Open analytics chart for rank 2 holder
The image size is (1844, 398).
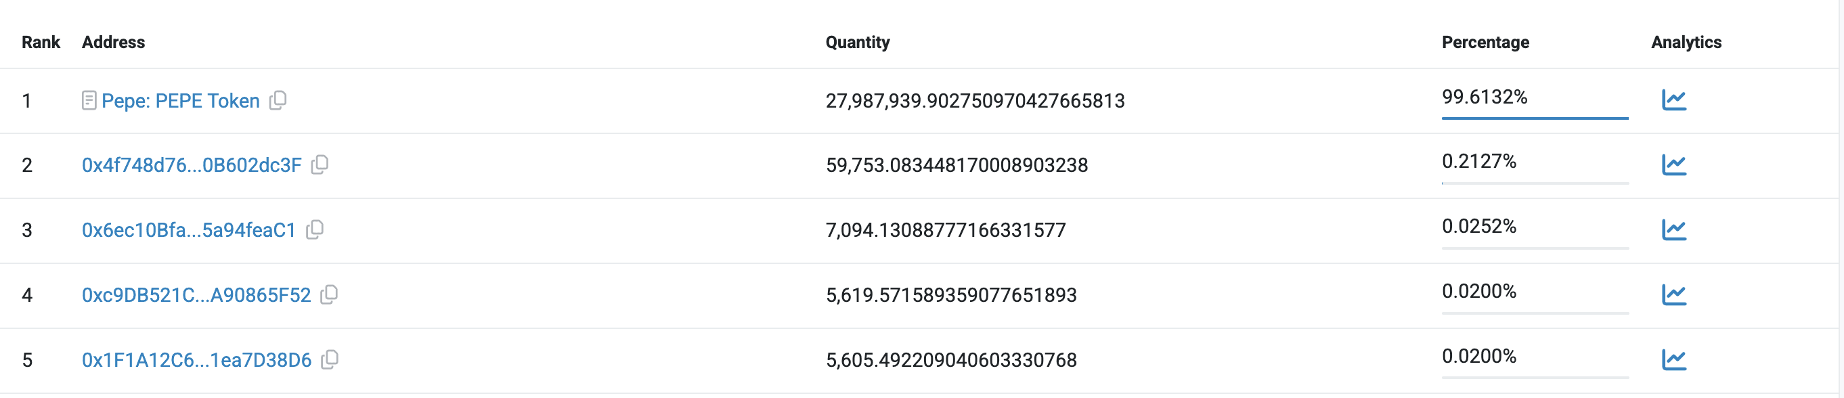[x=1673, y=165]
